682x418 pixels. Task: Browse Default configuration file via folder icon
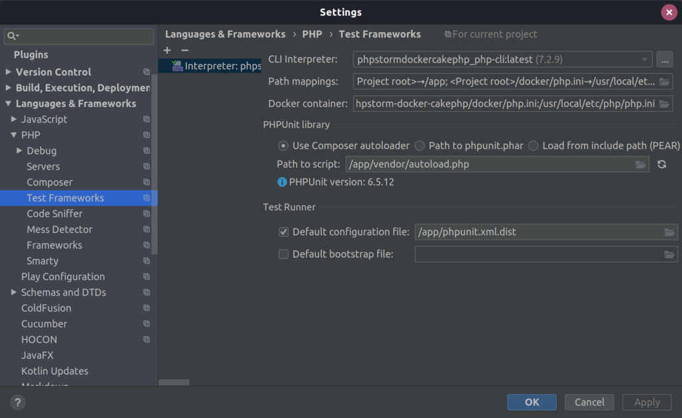(x=671, y=232)
